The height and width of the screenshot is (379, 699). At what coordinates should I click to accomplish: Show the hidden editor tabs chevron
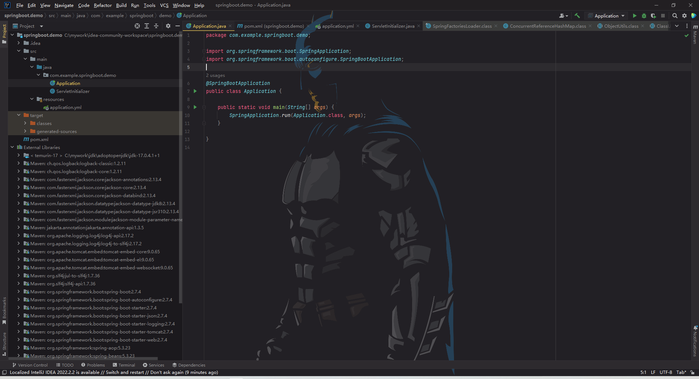pyautogui.click(x=677, y=26)
